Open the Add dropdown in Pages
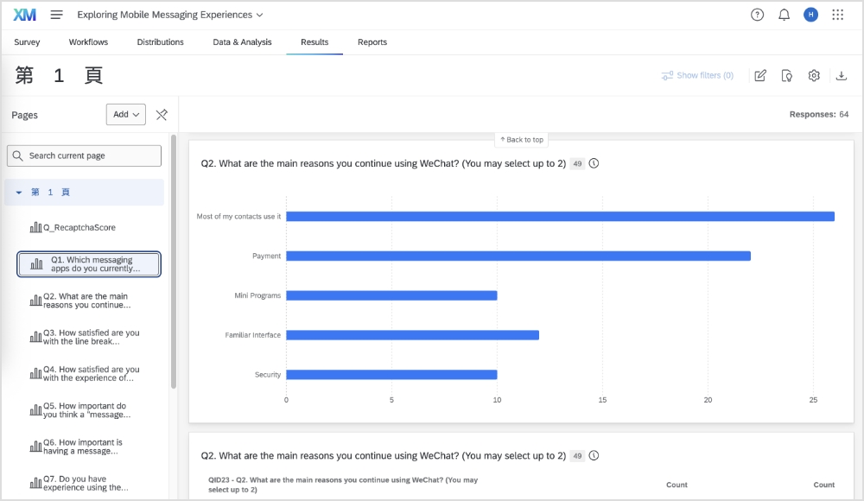Screen dimensions: 864x501 pyautogui.click(x=126, y=115)
